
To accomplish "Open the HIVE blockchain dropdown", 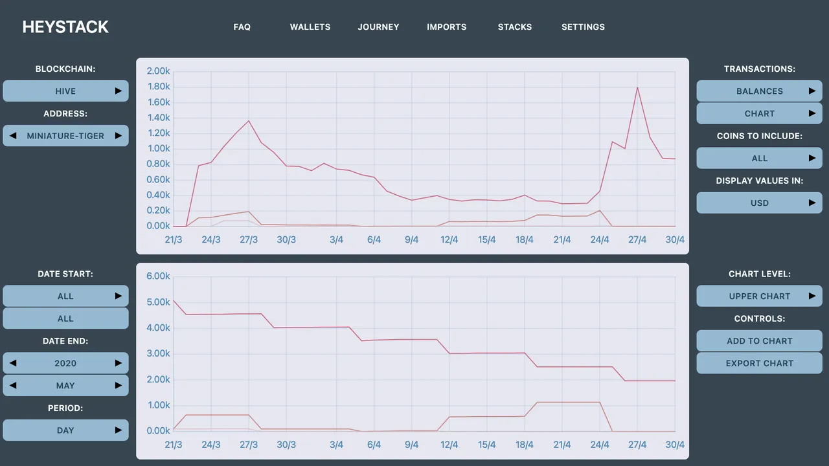I will 65,91.
